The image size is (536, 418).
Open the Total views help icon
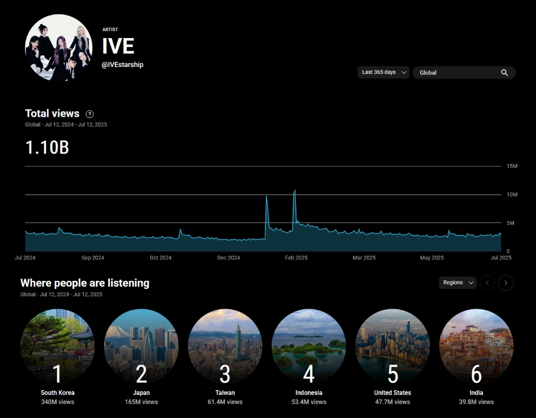tap(90, 114)
